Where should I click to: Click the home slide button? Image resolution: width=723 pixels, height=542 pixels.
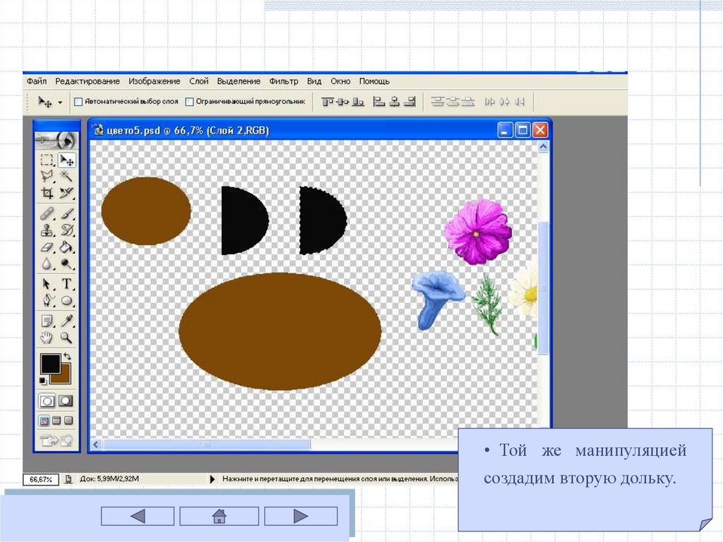(219, 517)
